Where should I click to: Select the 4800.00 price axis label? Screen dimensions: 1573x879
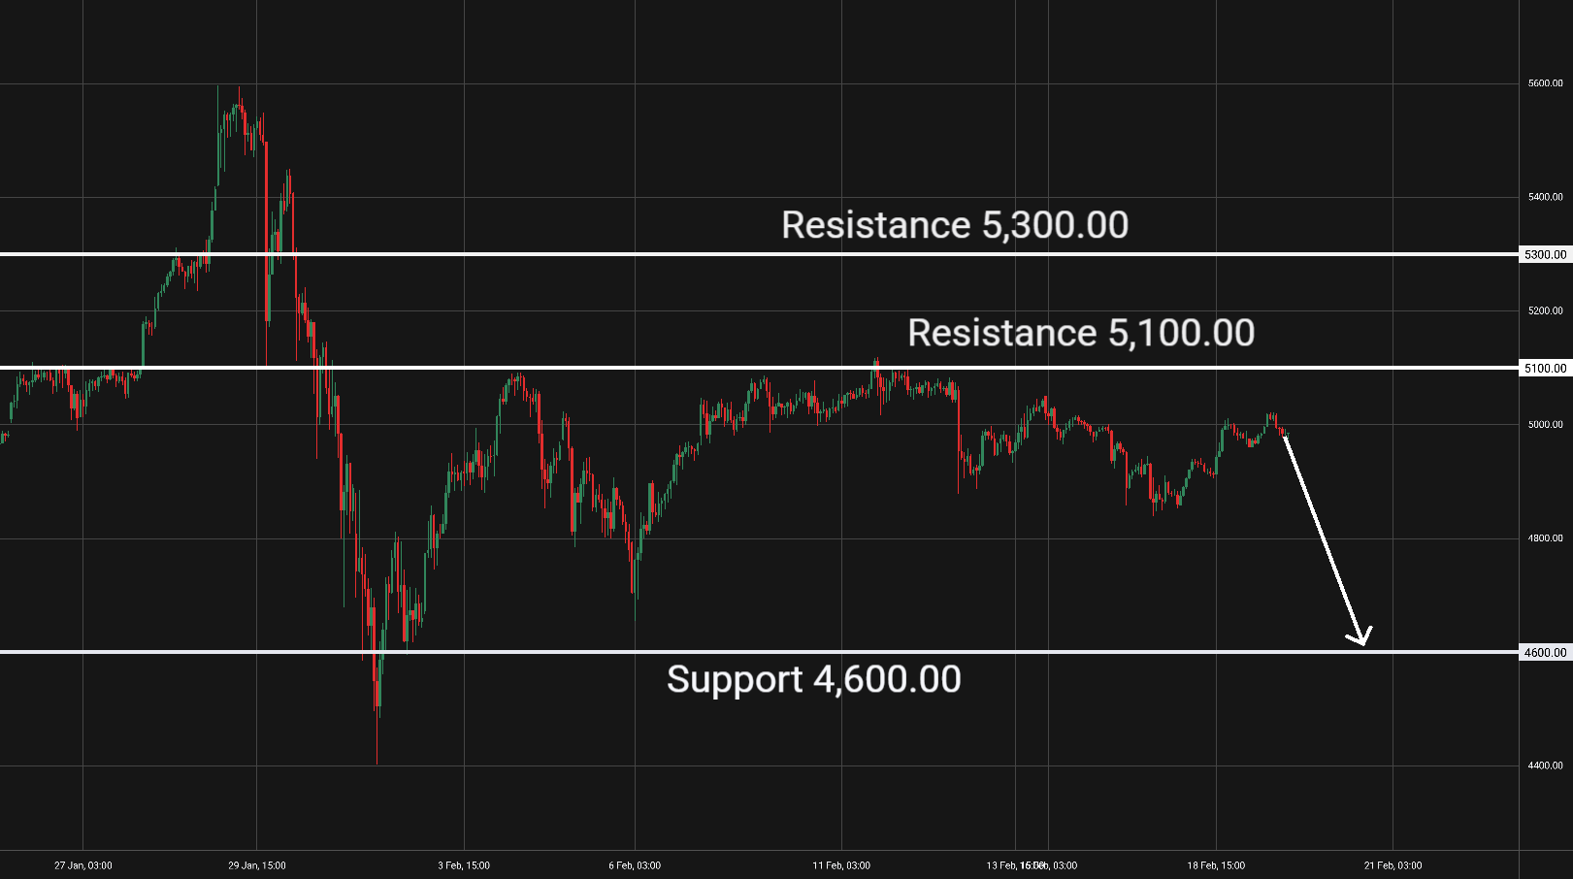point(1545,538)
